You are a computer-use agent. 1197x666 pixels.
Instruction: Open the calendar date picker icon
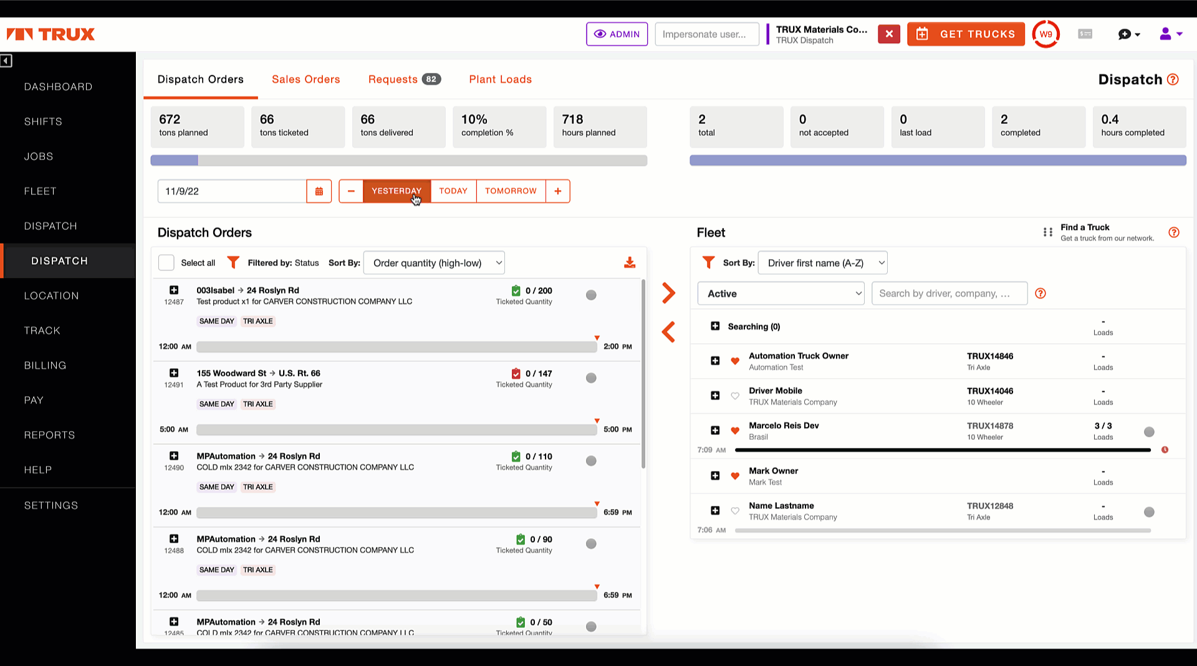[x=319, y=191]
